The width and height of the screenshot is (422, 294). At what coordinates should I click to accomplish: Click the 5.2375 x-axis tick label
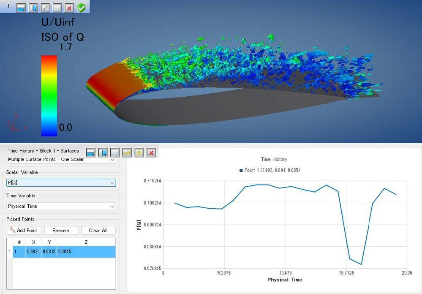(224, 273)
